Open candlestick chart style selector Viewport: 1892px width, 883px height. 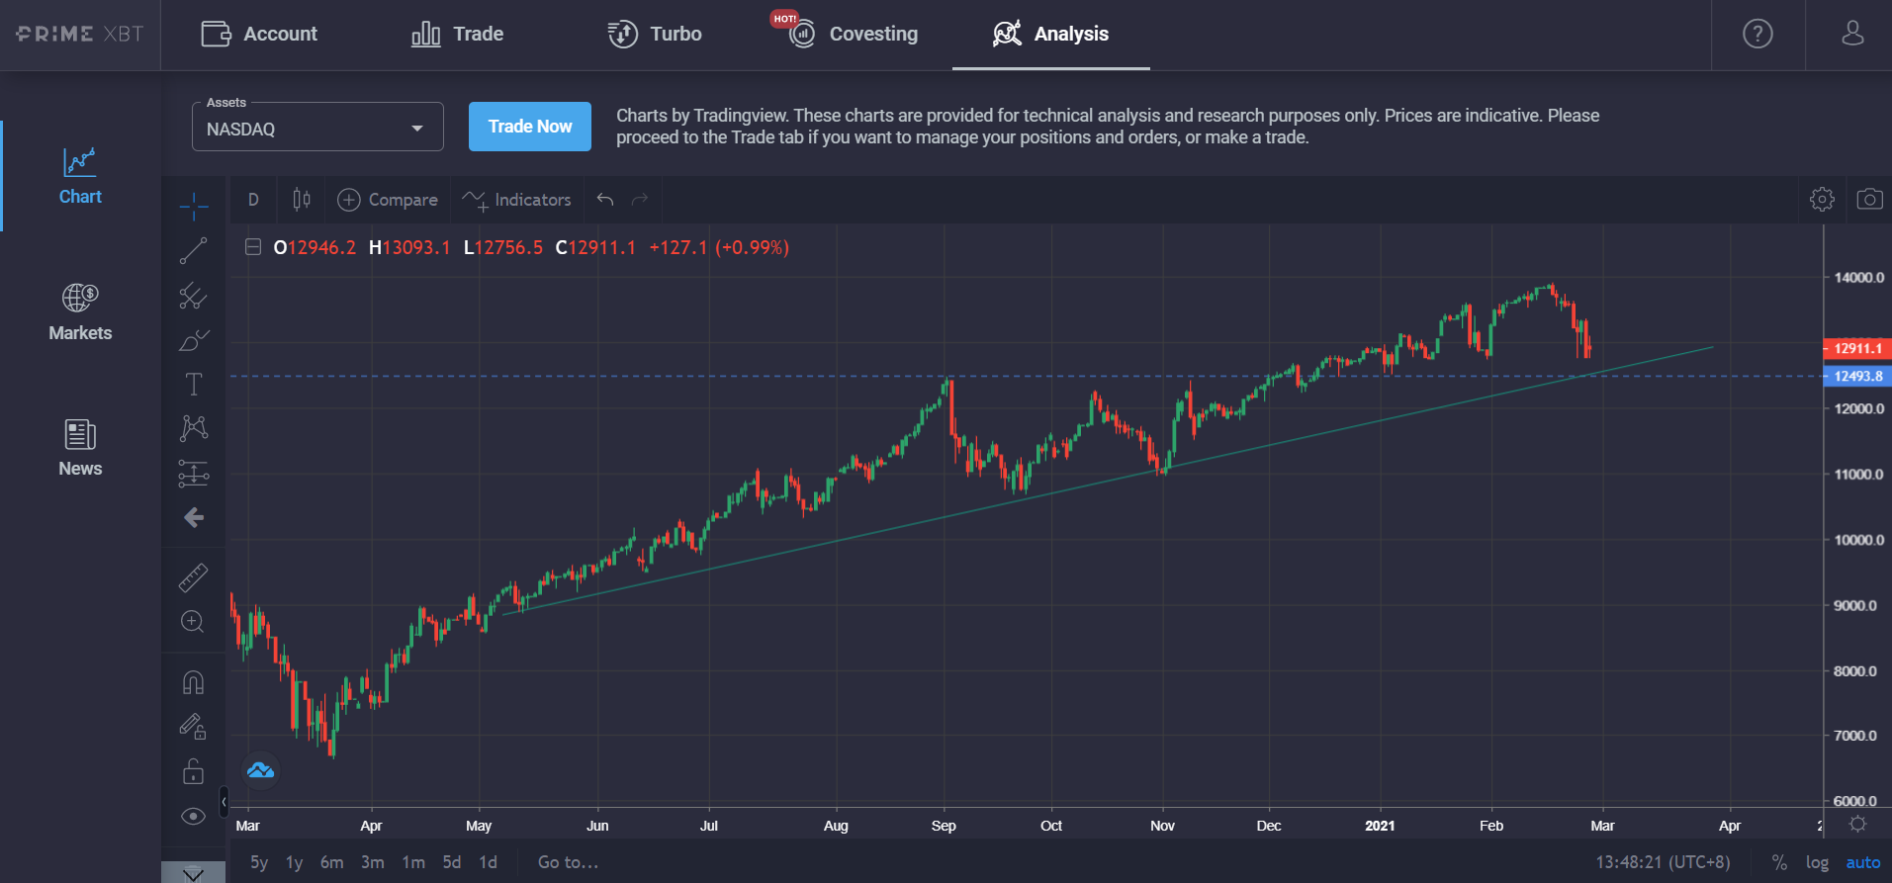tap(302, 200)
